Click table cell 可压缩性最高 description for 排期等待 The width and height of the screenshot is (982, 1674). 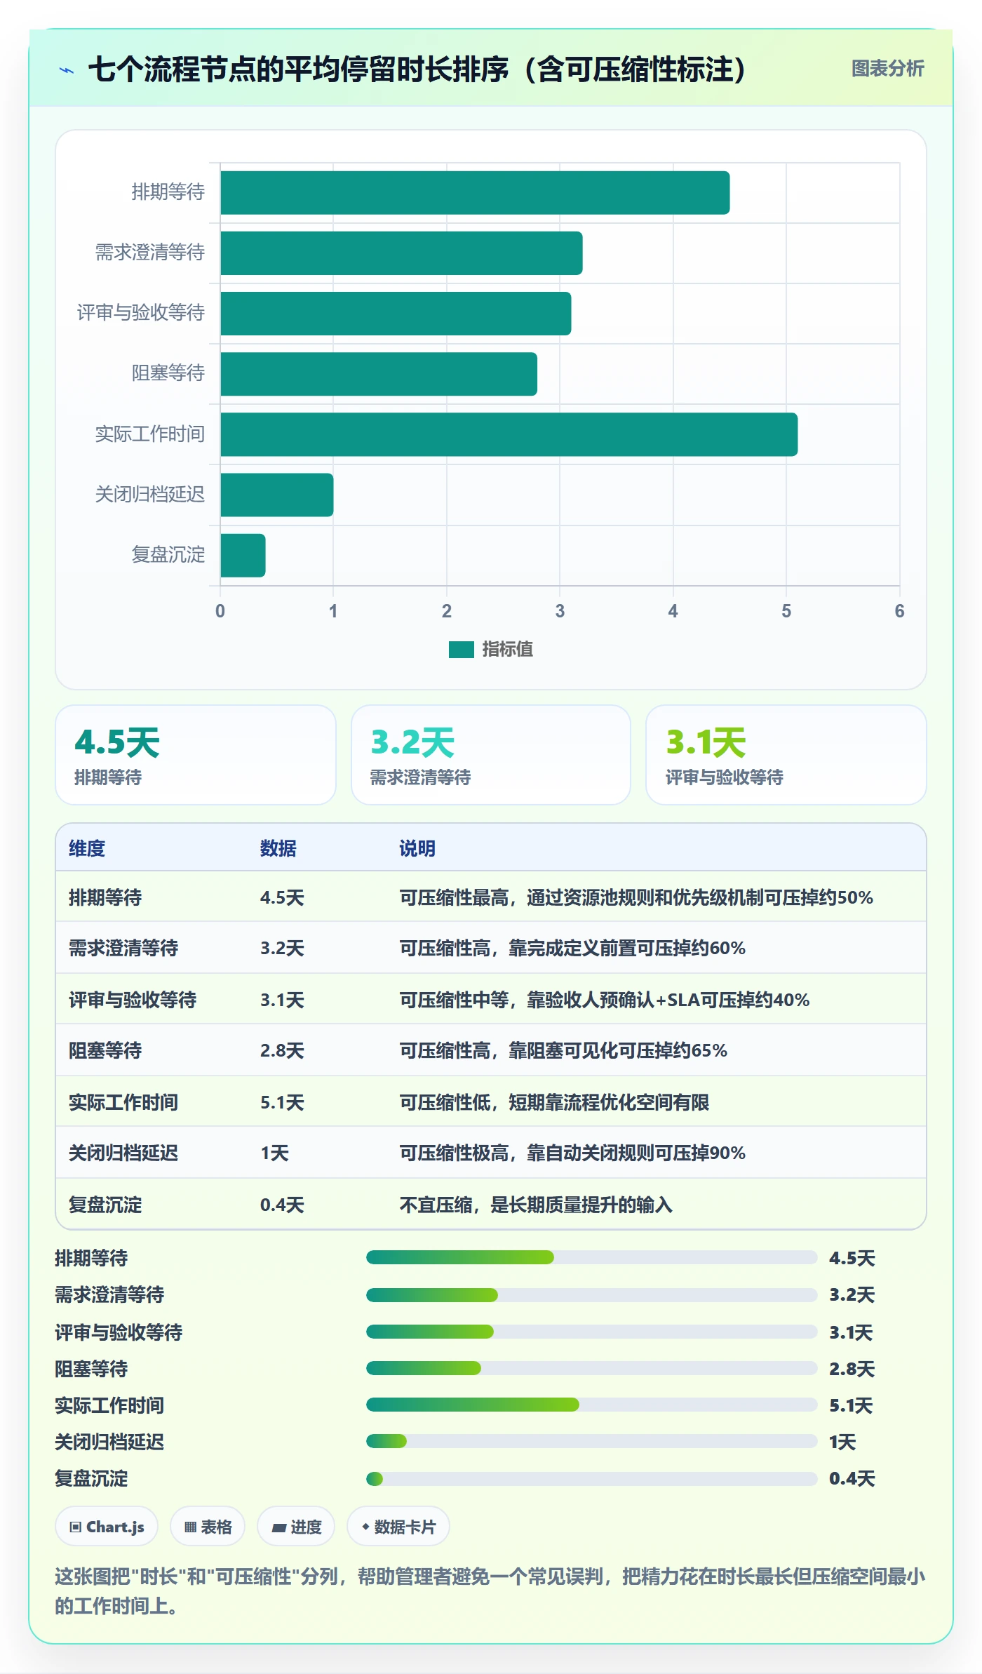click(x=636, y=897)
